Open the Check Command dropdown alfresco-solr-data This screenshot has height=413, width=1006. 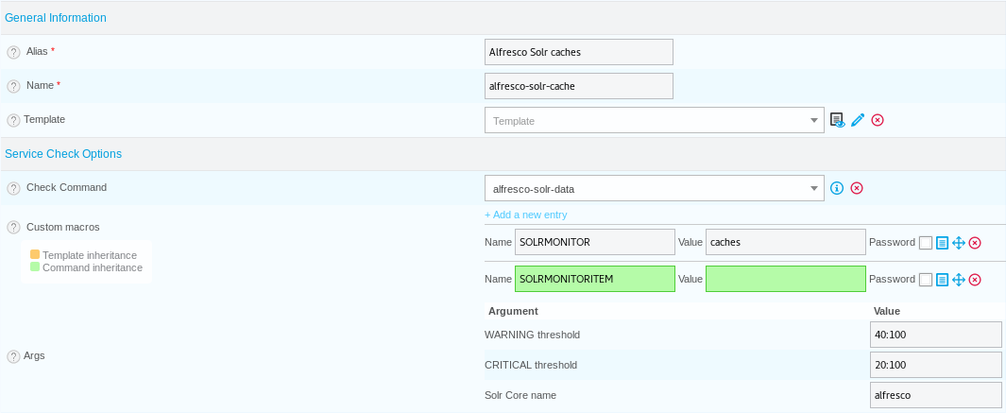pos(655,188)
